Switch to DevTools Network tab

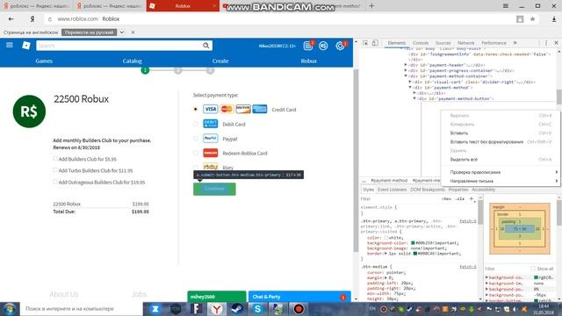coord(466,43)
